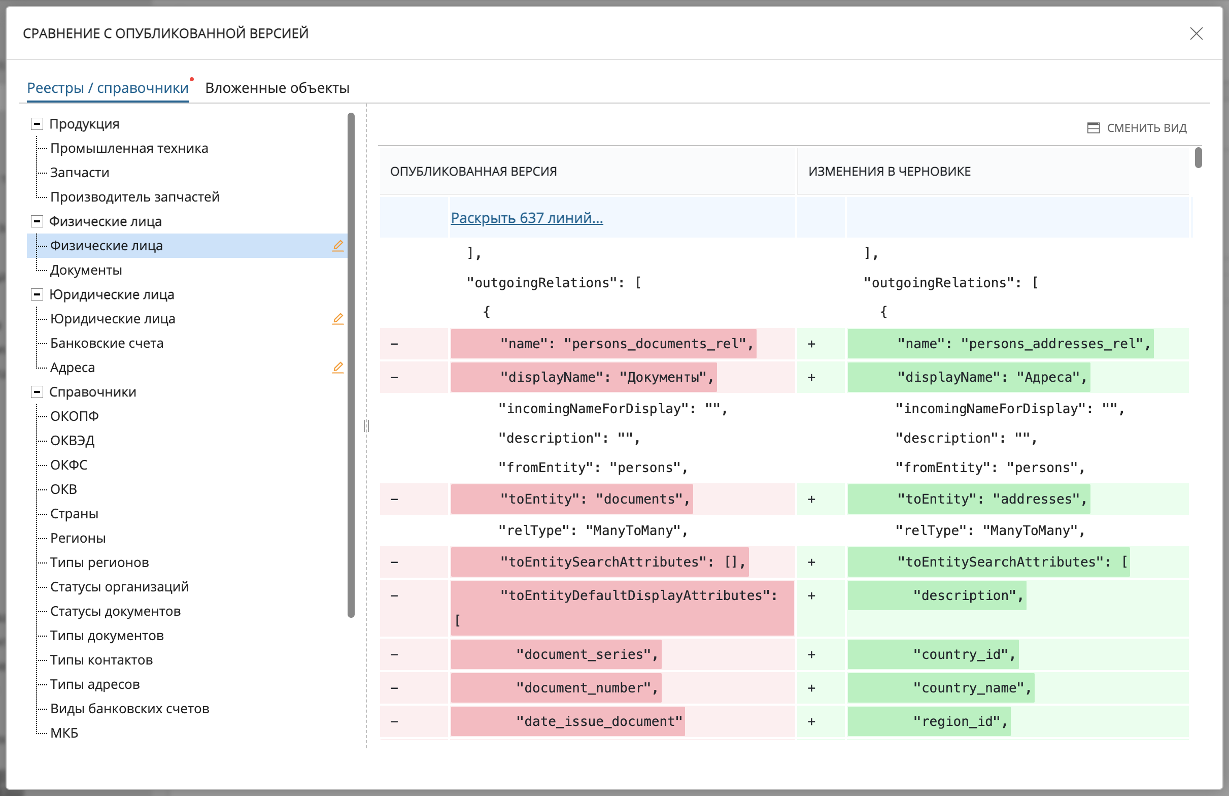Select Типы документов in the tree
Screen dimensions: 1229x796
pos(107,636)
